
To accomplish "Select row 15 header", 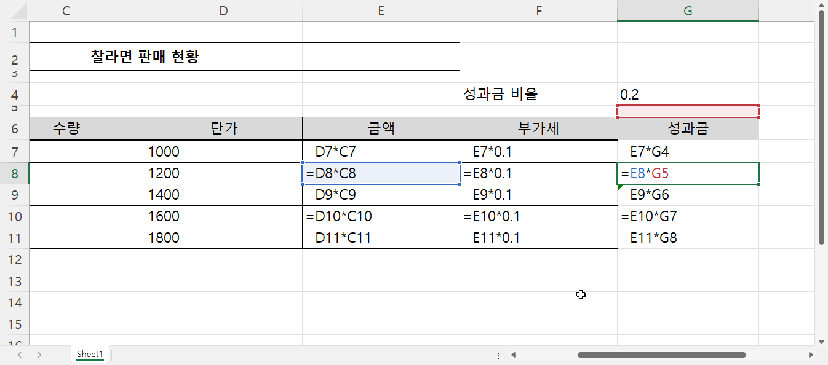I will pos(14,324).
